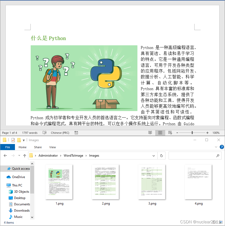Click the Properties checkmark icon in quick access toolbar
225x226 pixels.
coord(13,140)
